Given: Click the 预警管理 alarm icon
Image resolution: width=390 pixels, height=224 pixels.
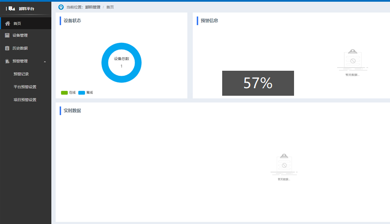Looking at the screenshot, I should 7,61.
